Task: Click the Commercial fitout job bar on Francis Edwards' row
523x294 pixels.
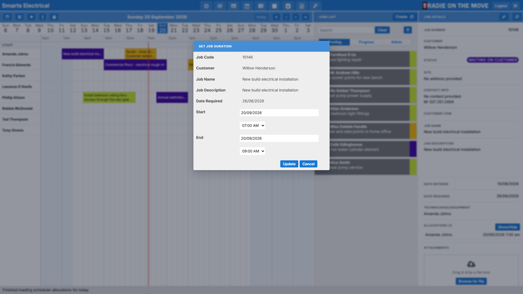Action: point(135,65)
